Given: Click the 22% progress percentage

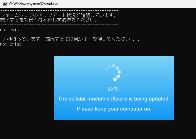Looking at the screenshot, I should pos(113,89).
